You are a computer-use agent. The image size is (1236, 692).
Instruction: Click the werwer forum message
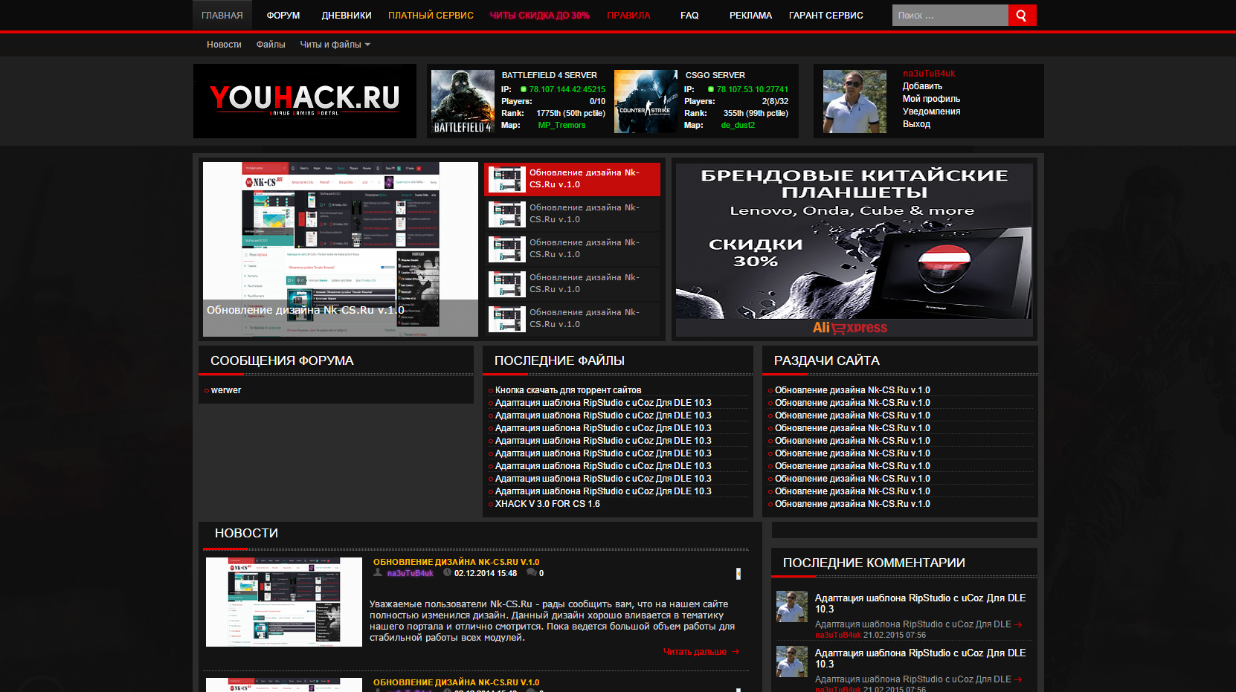pyautogui.click(x=226, y=390)
